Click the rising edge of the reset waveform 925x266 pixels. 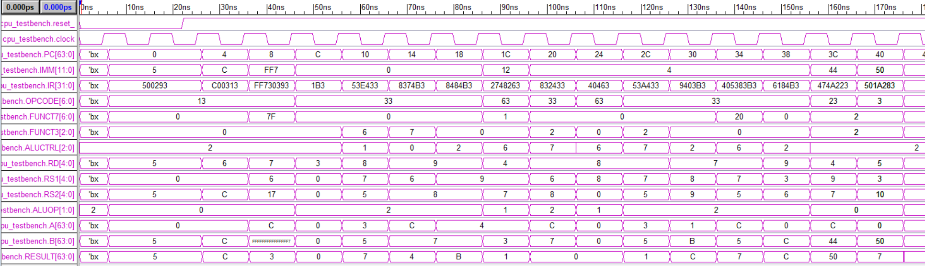coord(183,23)
